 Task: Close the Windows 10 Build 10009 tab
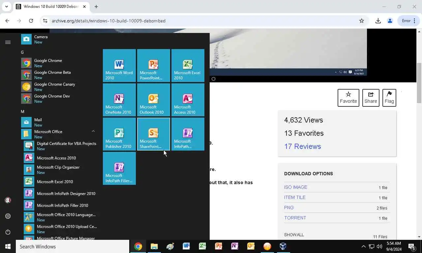(84, 7)
